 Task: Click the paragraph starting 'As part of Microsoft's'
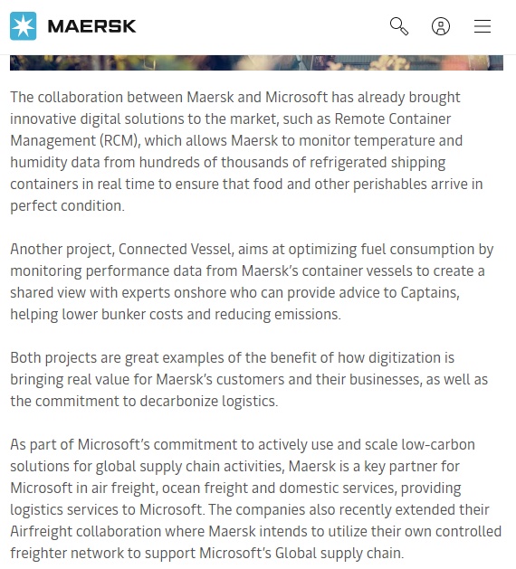point(255,498)
